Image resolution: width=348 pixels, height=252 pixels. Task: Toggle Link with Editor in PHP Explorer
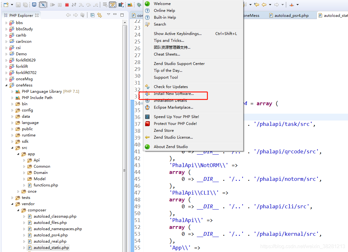coord(100,15)
